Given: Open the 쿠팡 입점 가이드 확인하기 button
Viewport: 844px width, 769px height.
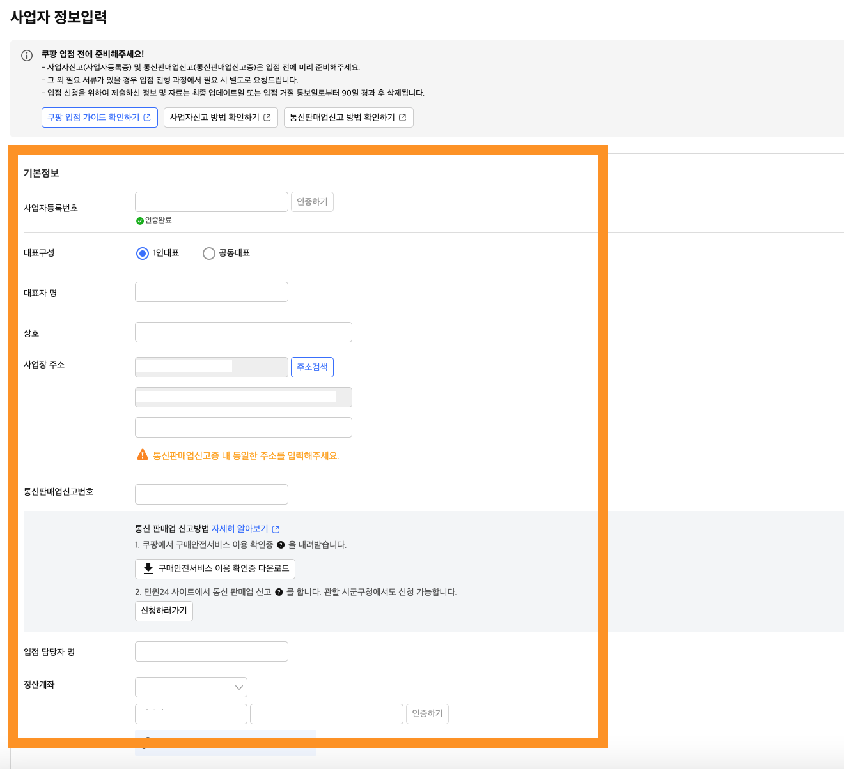Looking at the screenshot, I should point(100,118).
